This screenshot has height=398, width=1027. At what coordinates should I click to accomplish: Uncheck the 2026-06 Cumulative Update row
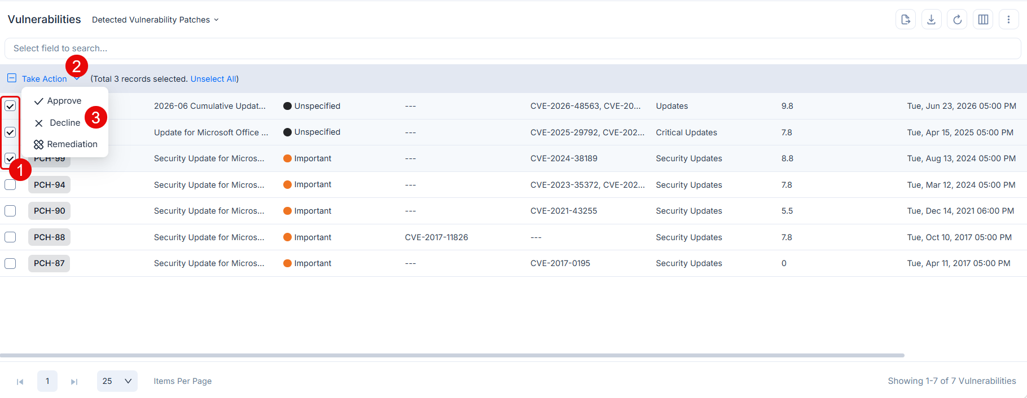(x=10, y=106)
